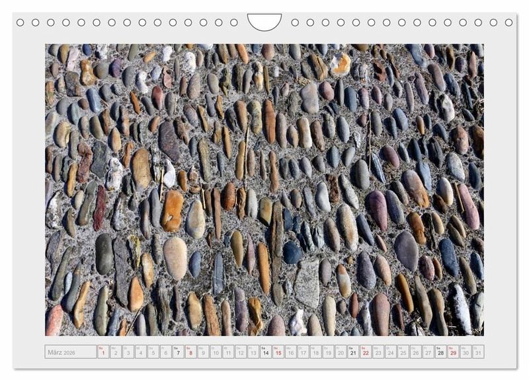Click the first spiral binding hole
This screenshot has width=529, height=381.
coord(20,22)
